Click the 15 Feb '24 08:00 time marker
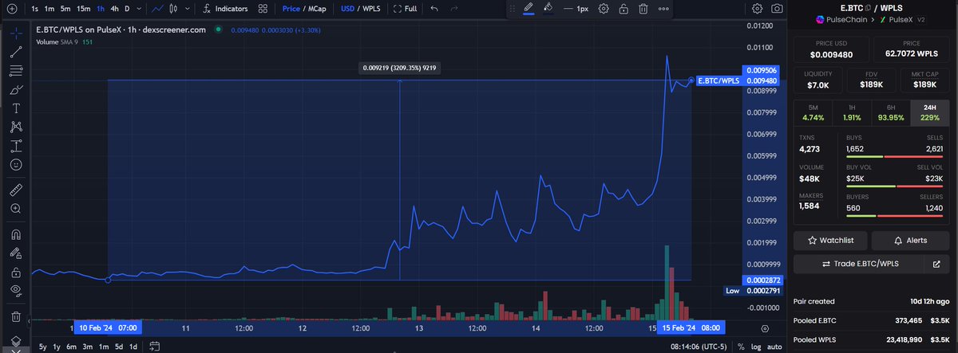Image resolution: width=958 pixels, height=353 pixels. (x=690, y=328)
